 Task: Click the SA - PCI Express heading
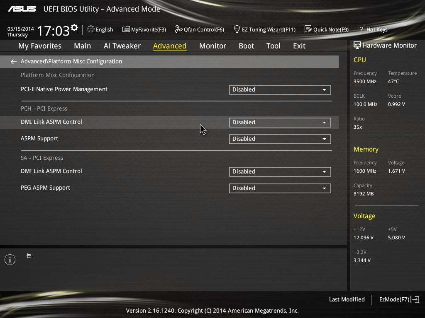[42, 158]
